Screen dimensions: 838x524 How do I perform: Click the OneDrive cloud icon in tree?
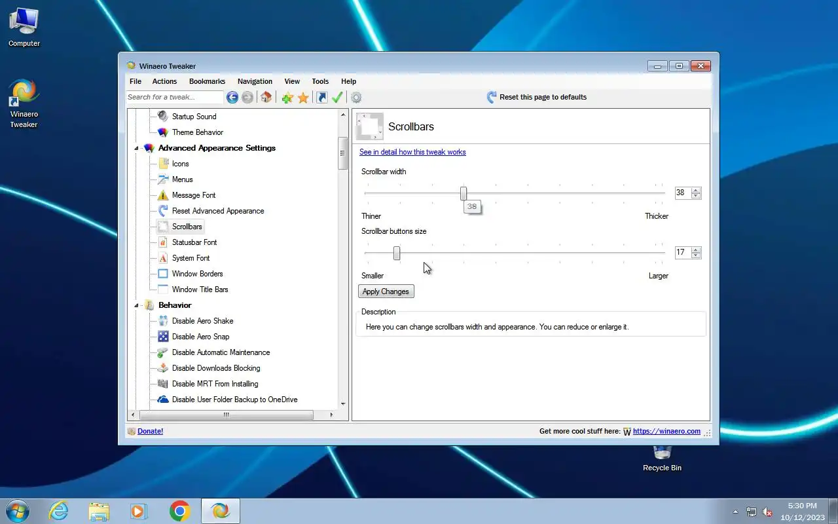[x=163, y=400]
